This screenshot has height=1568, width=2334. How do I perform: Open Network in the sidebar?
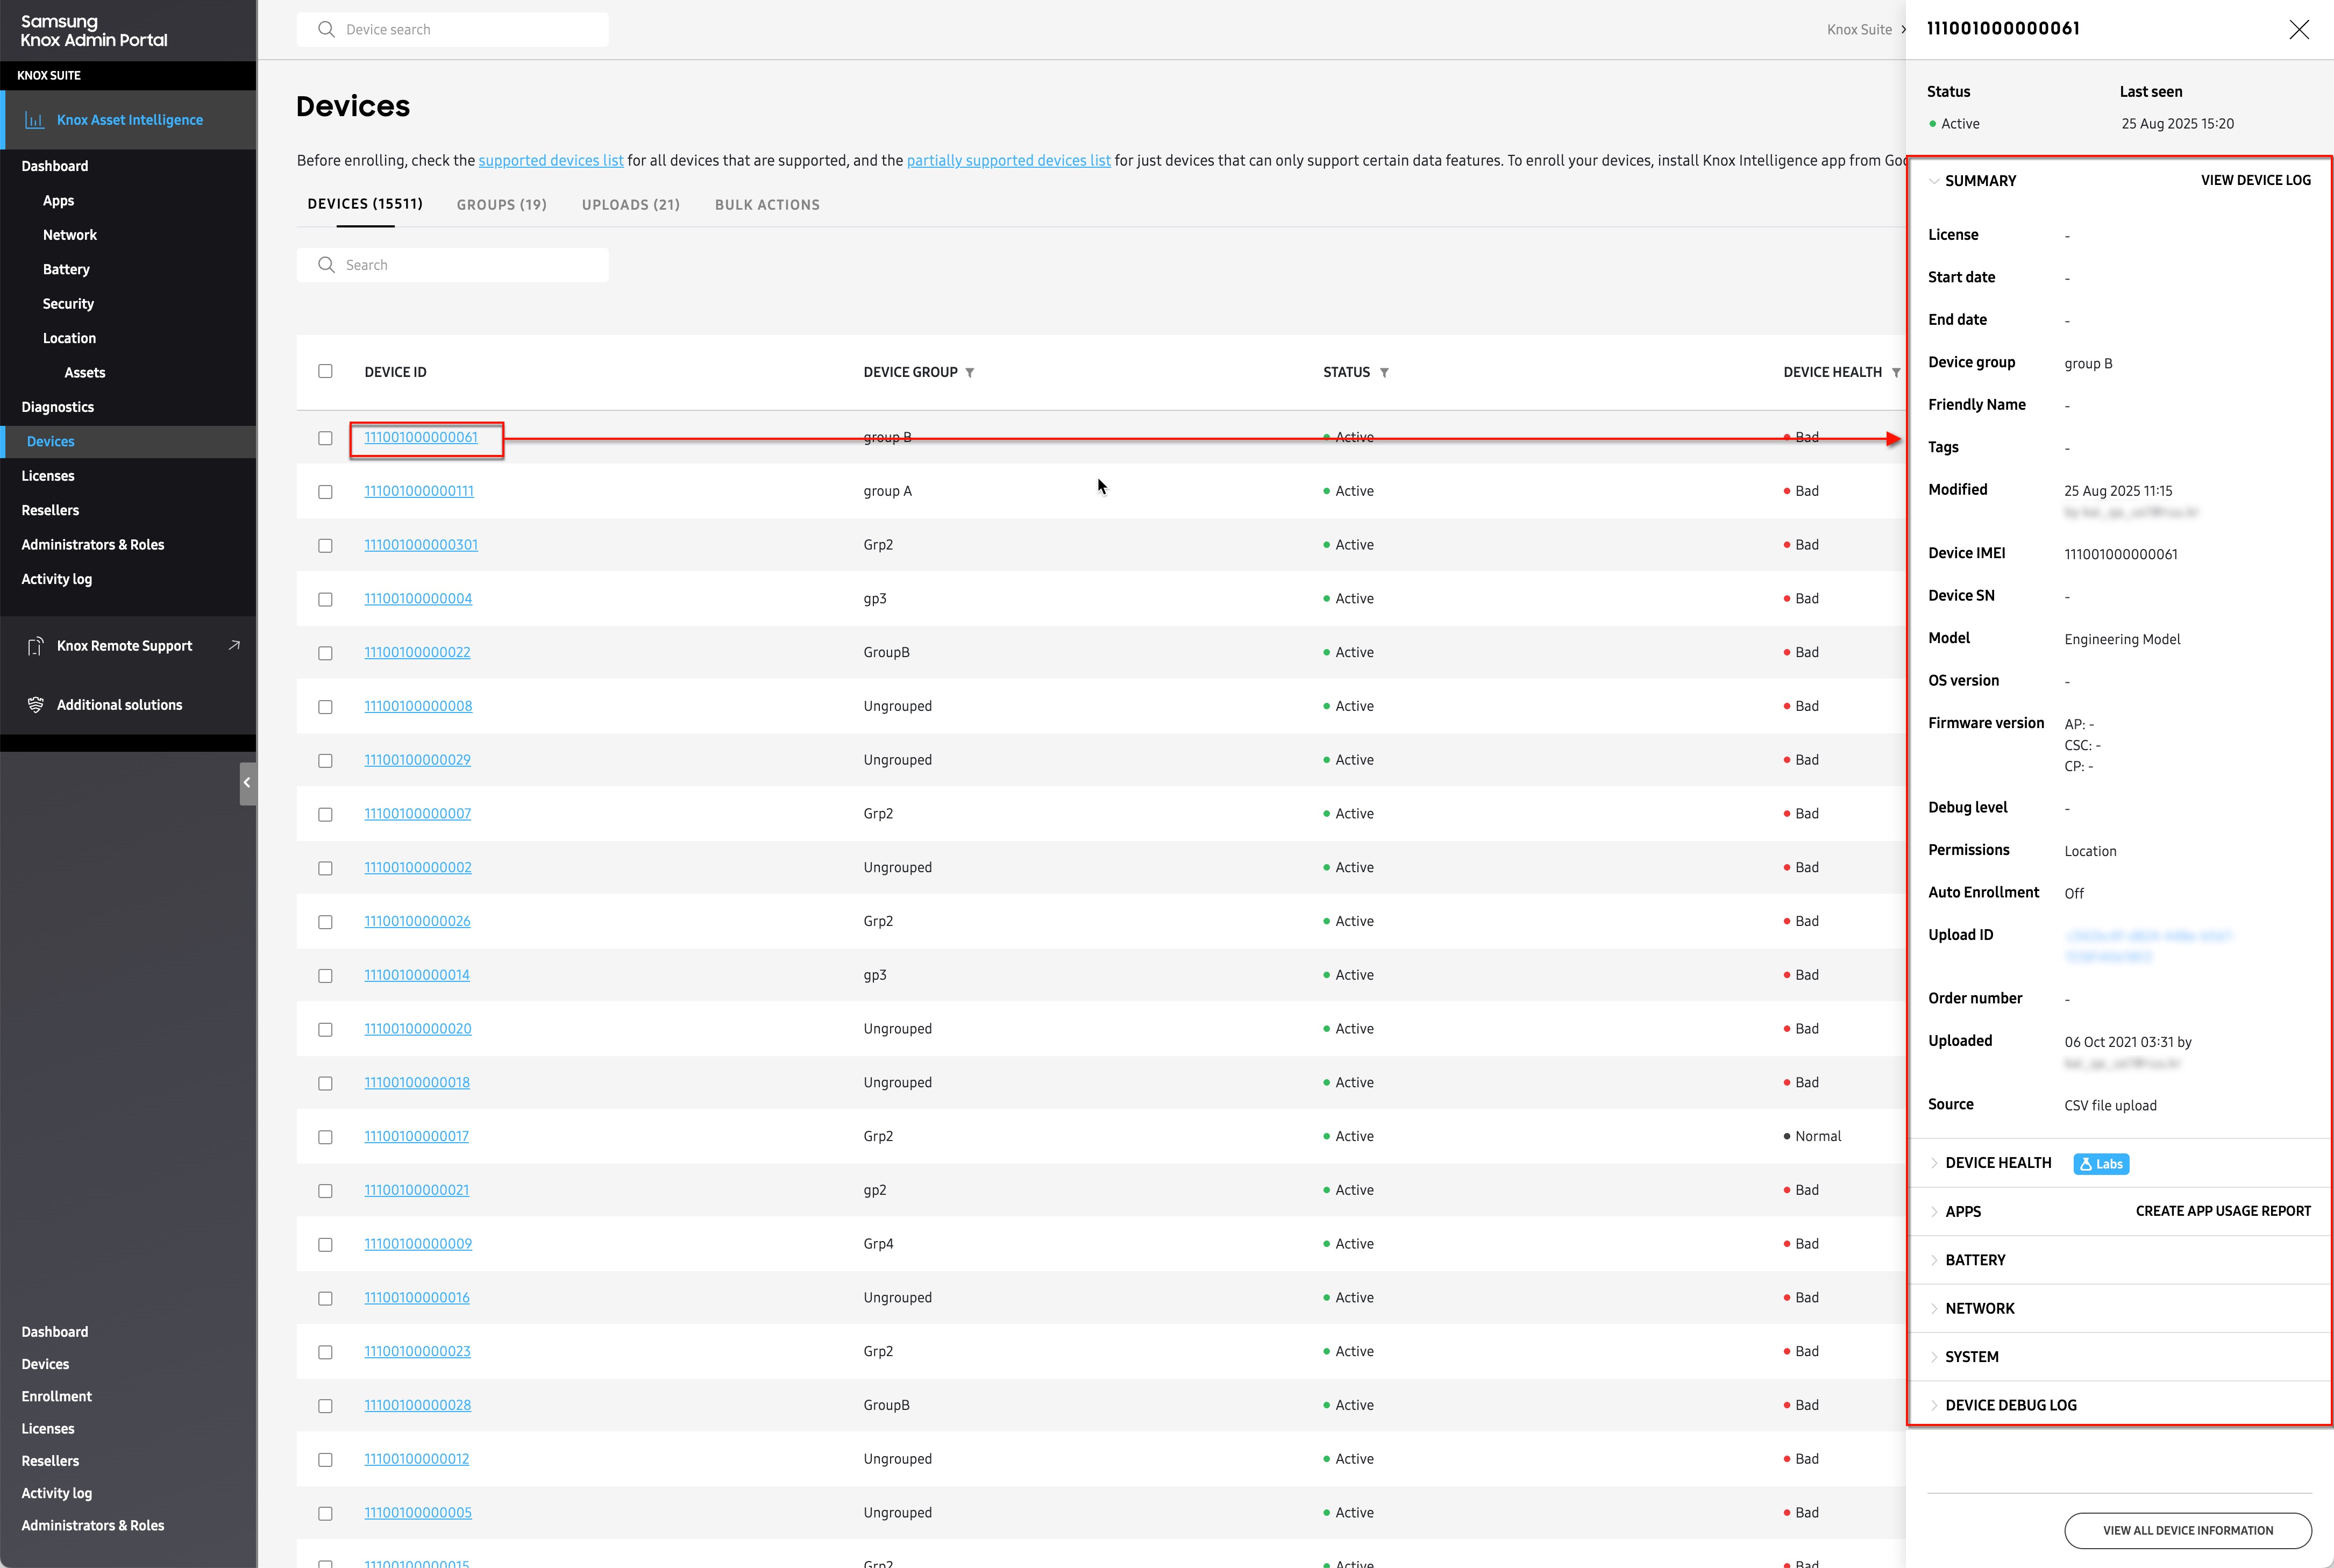[70, 235]
